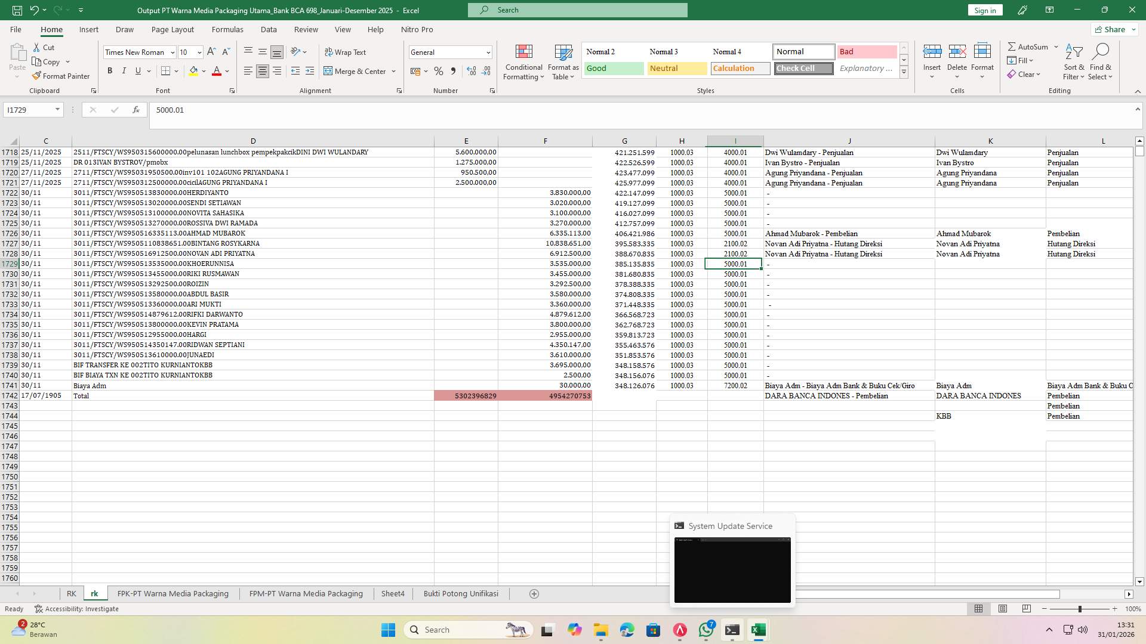The width and height of the screenshot is (1146, 644).
Task: Enable Wrap Text for the cell
Action: coord(346,52)
